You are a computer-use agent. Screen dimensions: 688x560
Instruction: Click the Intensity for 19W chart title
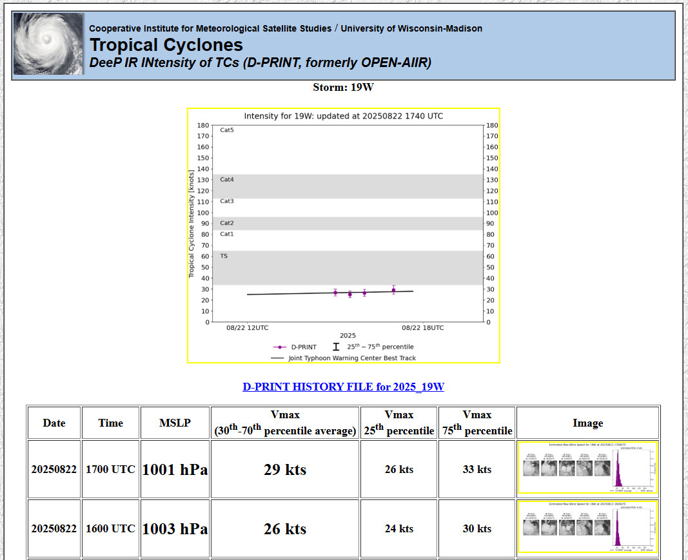tap(343, 116)
